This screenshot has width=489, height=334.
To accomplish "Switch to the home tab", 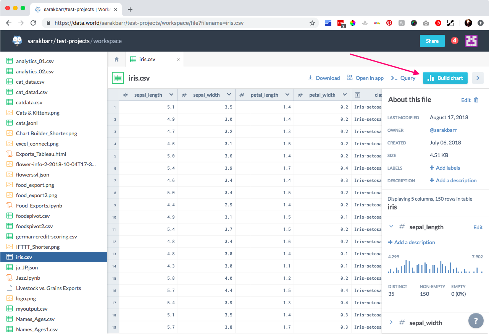I will point(116,59).
